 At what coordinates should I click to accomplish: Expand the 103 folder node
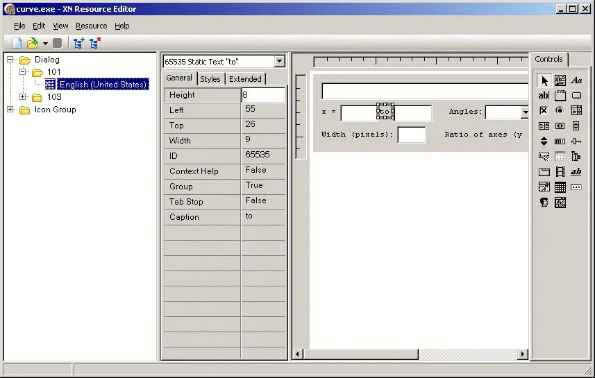[23, 96]
